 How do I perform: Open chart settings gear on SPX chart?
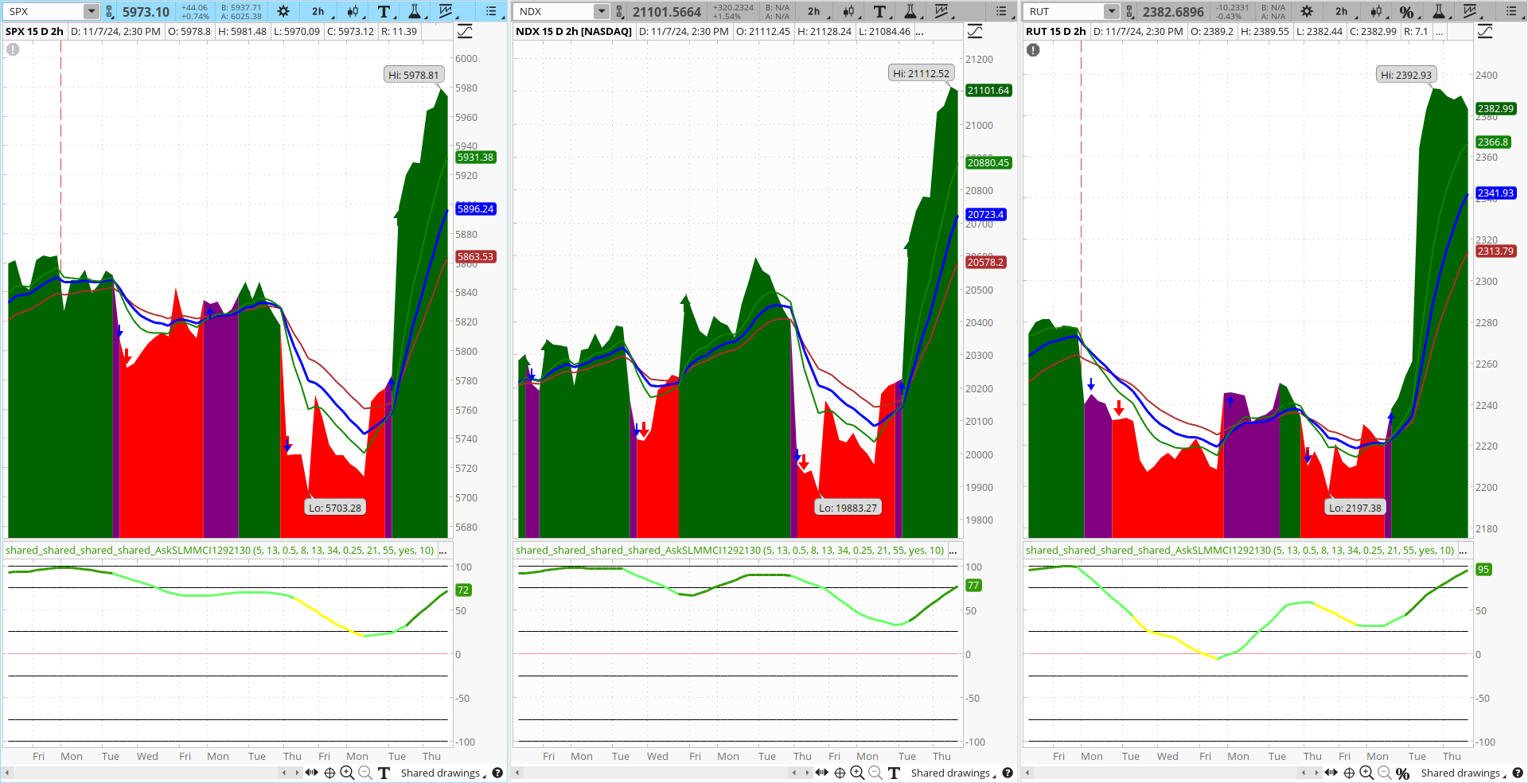[x=284, y=12]
